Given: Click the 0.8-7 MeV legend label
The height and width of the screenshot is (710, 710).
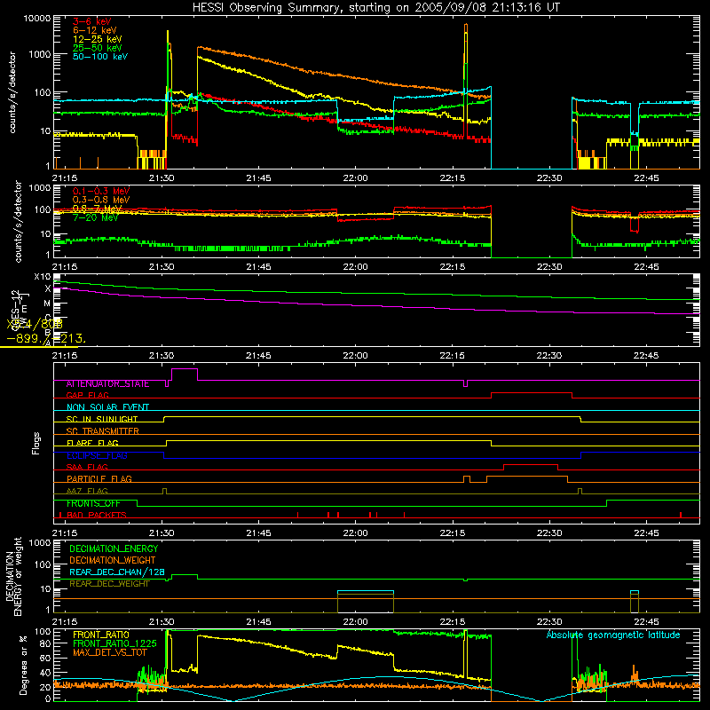Looking at the screenshot, I should (x=98, y=209).
